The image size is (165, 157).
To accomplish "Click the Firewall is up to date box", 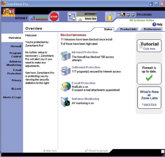I will (x=149, y=74).
